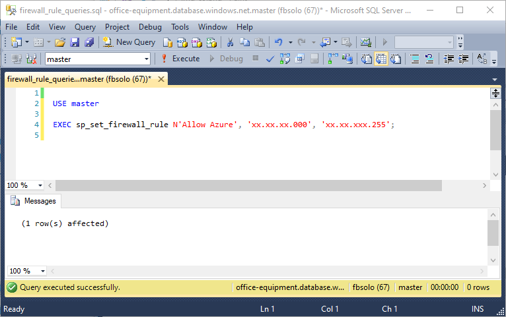Open the empty solution configurations combo box
This screenshot has height=317, width=506.
coord(424,42)
